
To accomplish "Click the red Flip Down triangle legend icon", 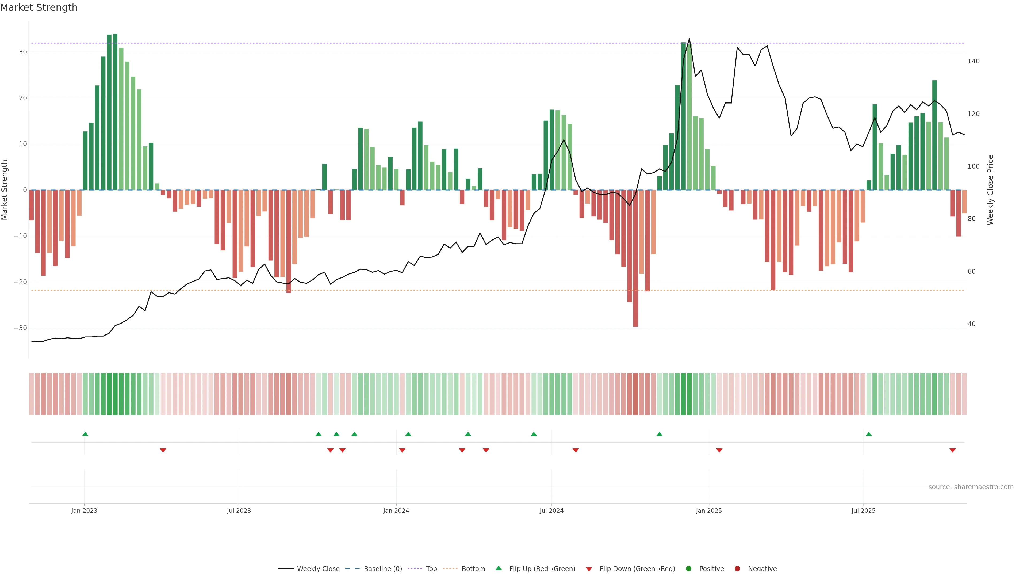I will pos(589,569).
